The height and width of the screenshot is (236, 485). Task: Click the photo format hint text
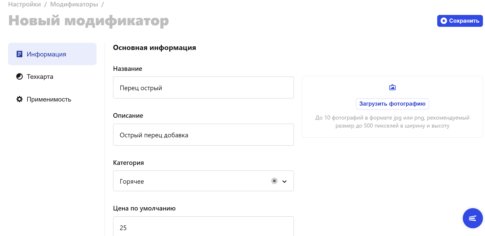[392, 122]
